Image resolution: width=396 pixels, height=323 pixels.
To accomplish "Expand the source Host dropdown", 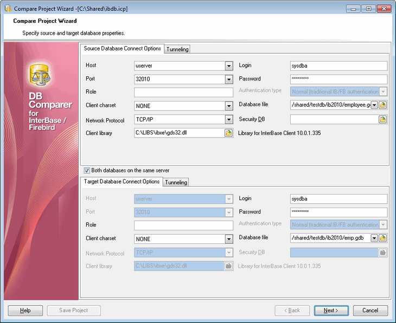I will [x=229, y=66].
